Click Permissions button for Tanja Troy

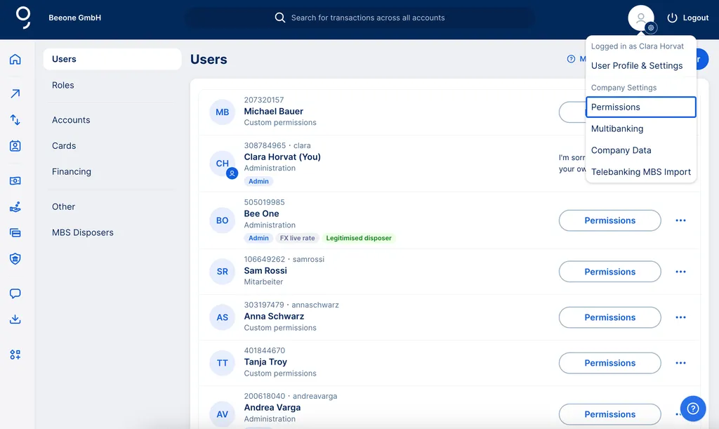(x=609, y=363)
